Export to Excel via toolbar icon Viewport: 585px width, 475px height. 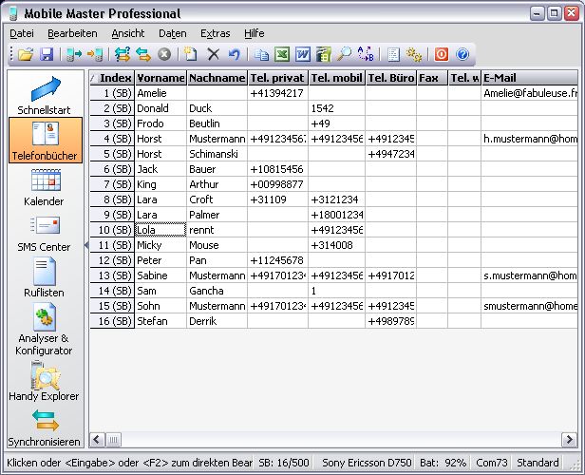pos(282,55)
